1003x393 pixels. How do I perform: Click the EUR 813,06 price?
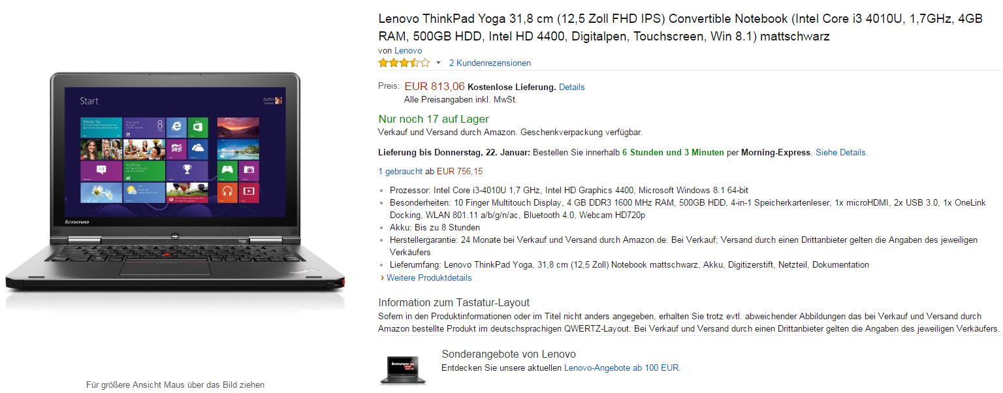click(x=434, y=86)
